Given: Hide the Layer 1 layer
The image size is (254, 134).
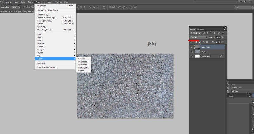Looking at the screenshot, I should pos(192,51).
